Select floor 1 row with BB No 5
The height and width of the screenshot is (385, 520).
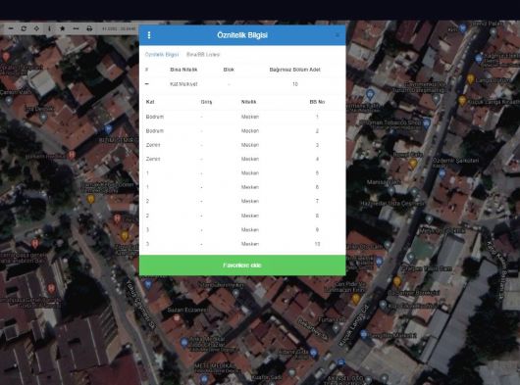242,173
